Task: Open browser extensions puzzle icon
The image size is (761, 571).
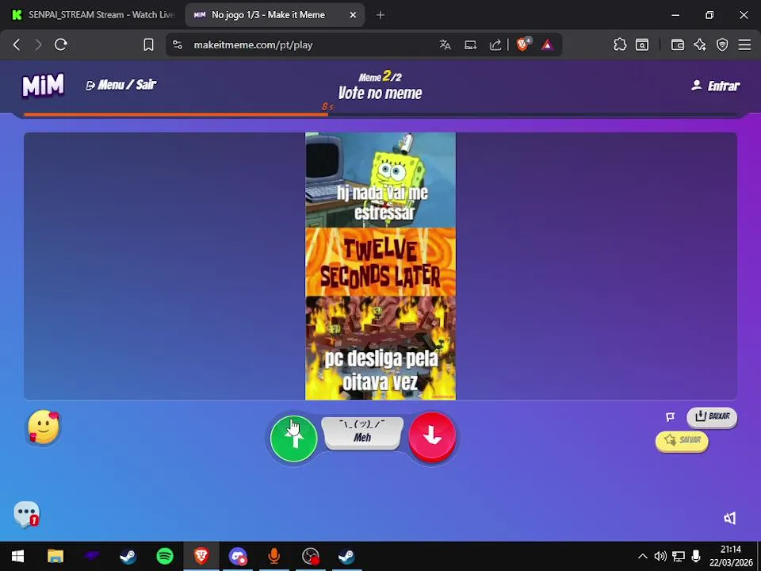Action: pyautogui.click(x=620, y=44)
